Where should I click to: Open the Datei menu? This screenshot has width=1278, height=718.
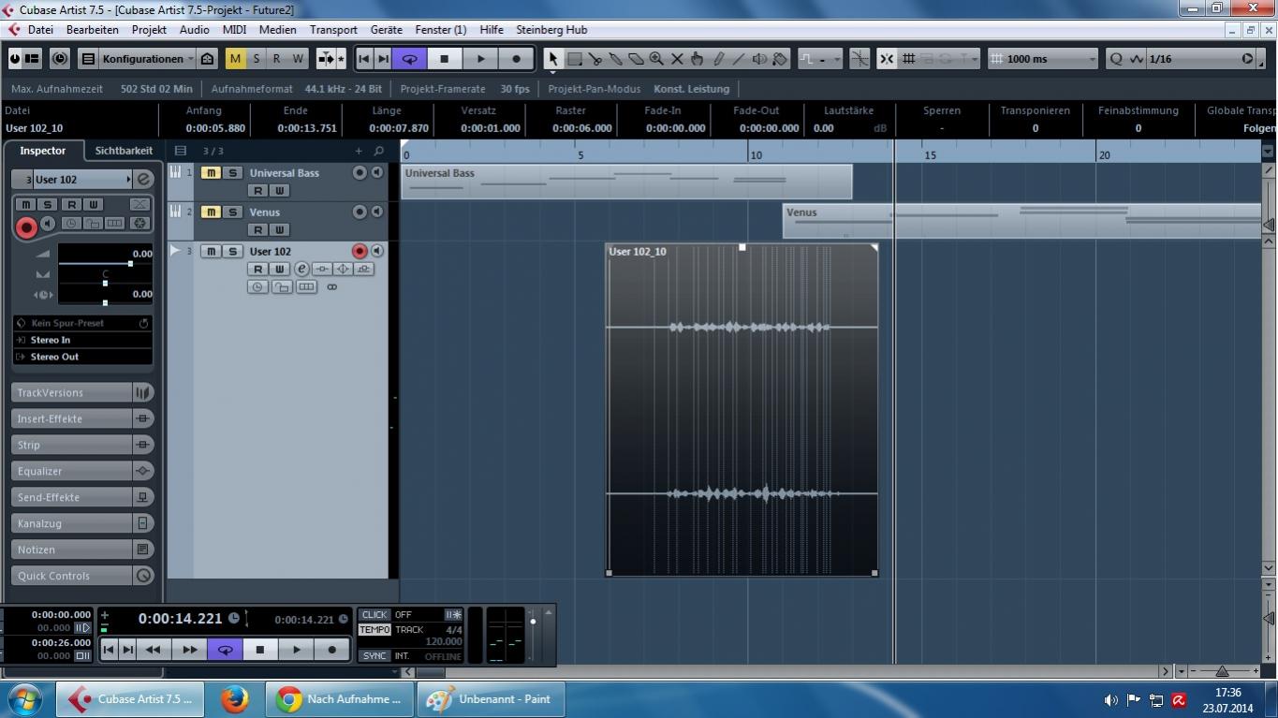click(x=40, y=30)
